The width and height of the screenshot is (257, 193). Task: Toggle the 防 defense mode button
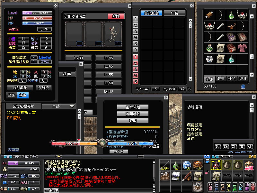point(226,147)
